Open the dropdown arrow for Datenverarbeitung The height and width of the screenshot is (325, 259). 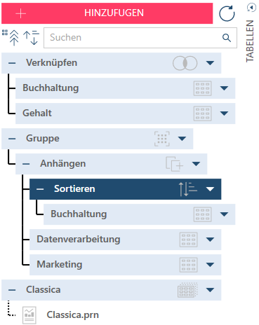point(210,240)
